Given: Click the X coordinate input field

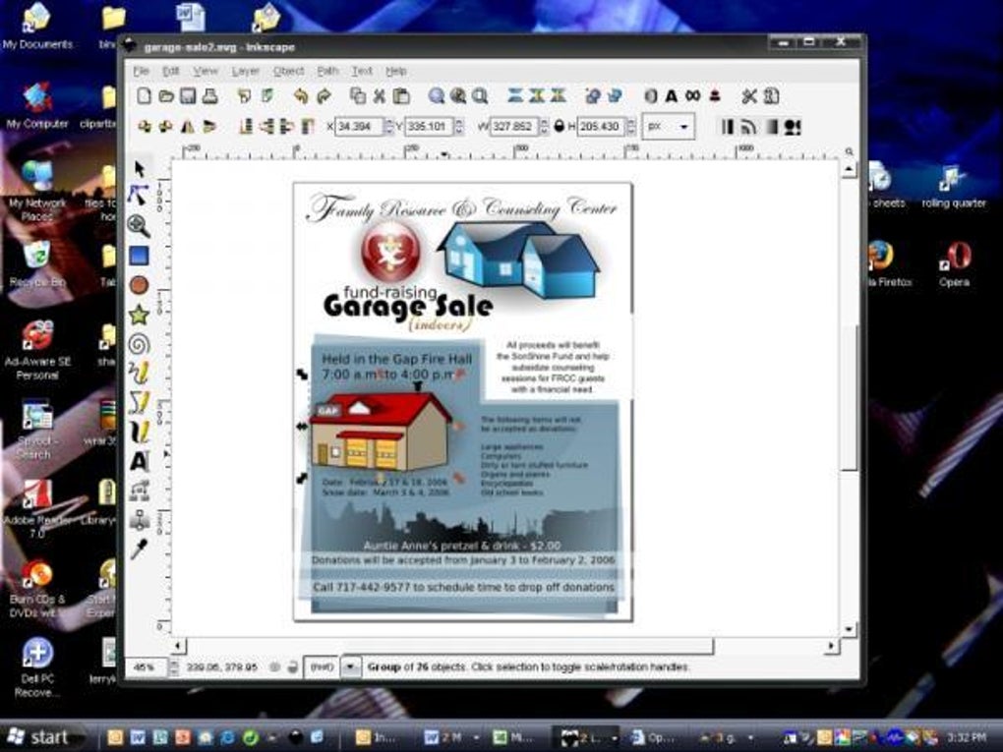Looking at the screenshot, I should pyautogui.click(x=358, y=127).
